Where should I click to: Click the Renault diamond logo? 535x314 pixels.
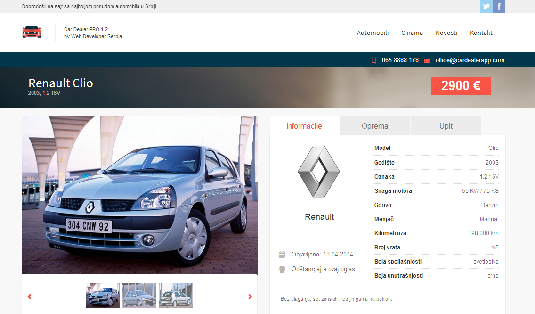tap(319, 171)
